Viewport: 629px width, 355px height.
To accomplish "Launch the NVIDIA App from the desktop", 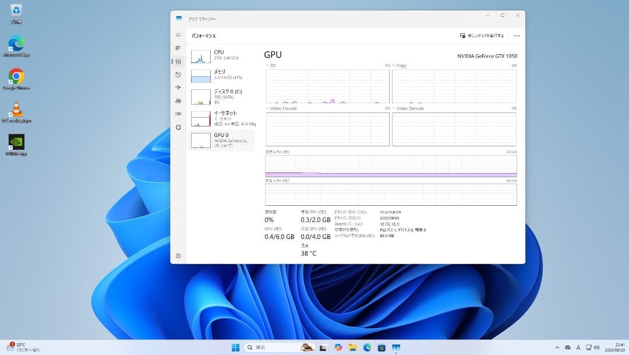I will [15, 142].
